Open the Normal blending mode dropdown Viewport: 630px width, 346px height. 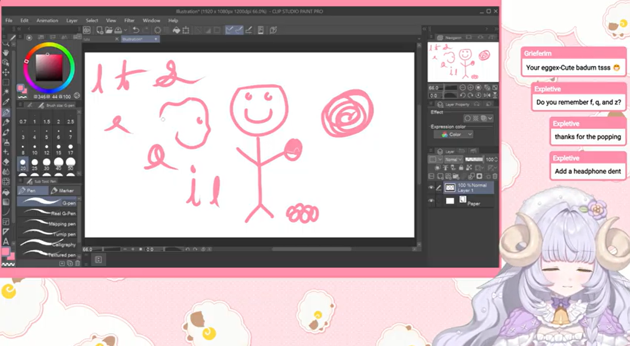coord(453,160)
